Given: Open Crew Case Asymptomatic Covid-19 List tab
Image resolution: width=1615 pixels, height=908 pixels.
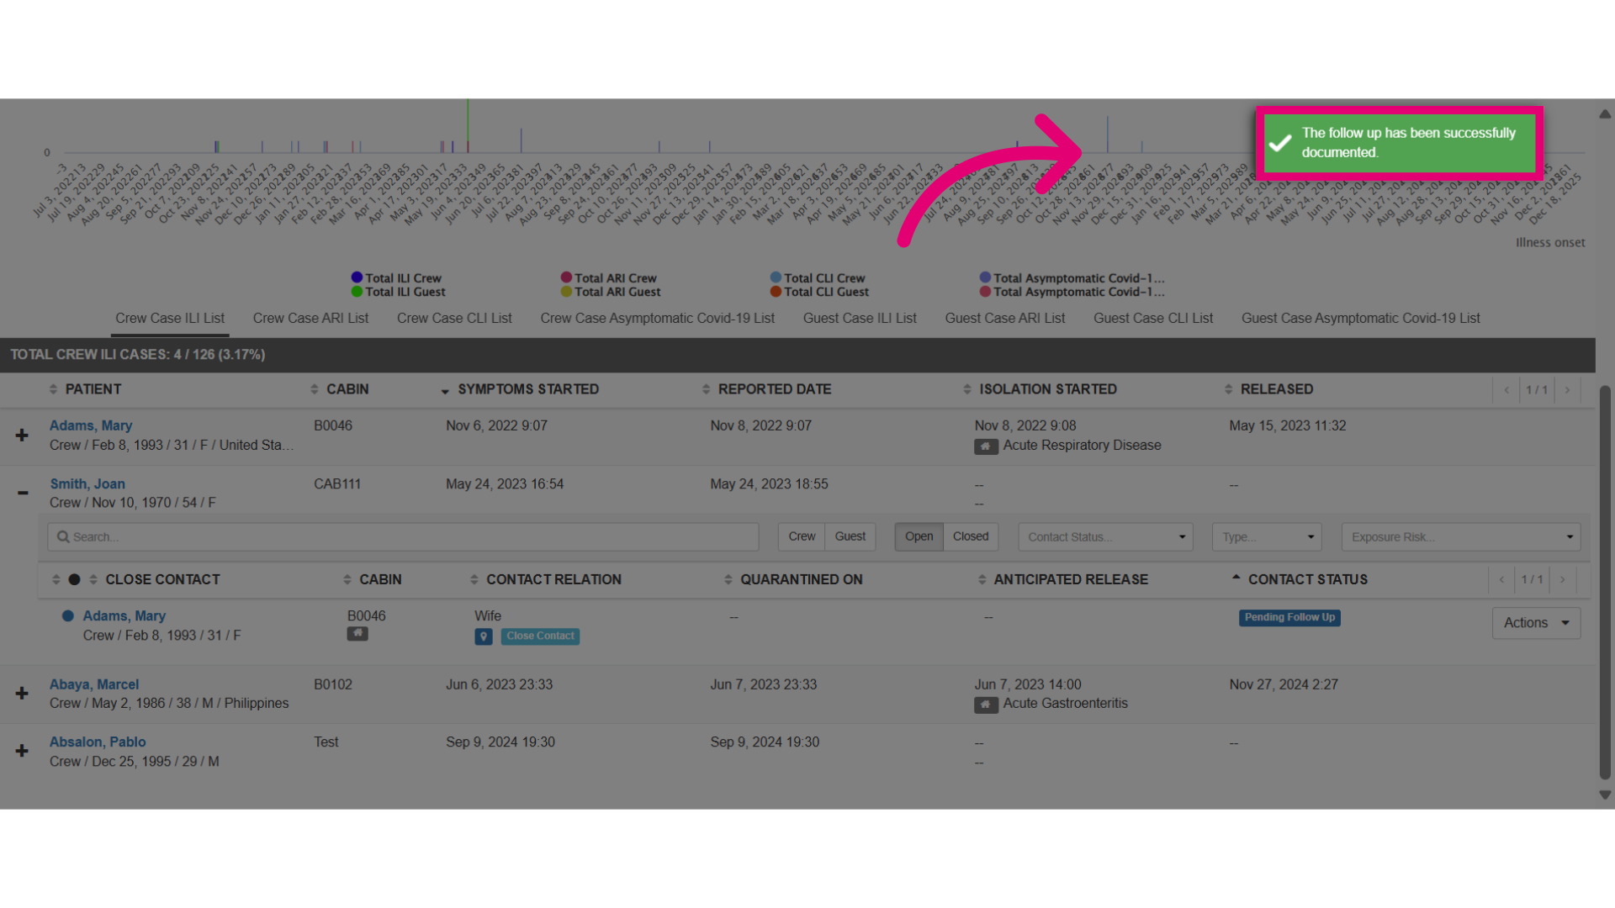Looking at the screenshot, I should pos(657,319).
